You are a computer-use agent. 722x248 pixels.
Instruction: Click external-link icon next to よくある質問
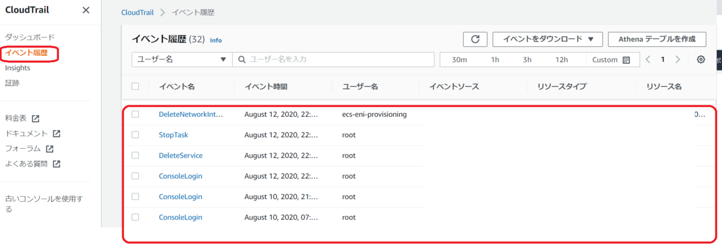(x=57, y=164)
